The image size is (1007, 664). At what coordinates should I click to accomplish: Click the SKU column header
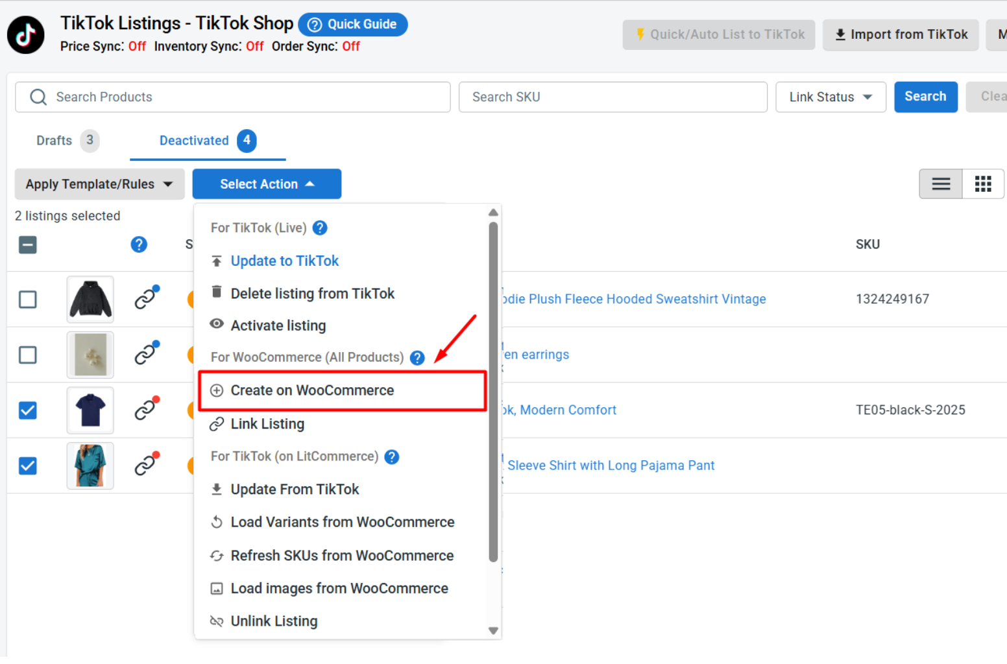click(867, 244)
